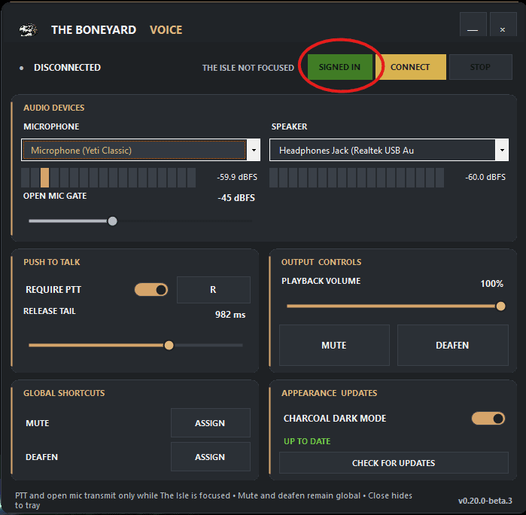Minimize the Boneyard Voice window
The height and width of the screenshot is (515, 526).
pyautogui.click(x=473, y=24)
